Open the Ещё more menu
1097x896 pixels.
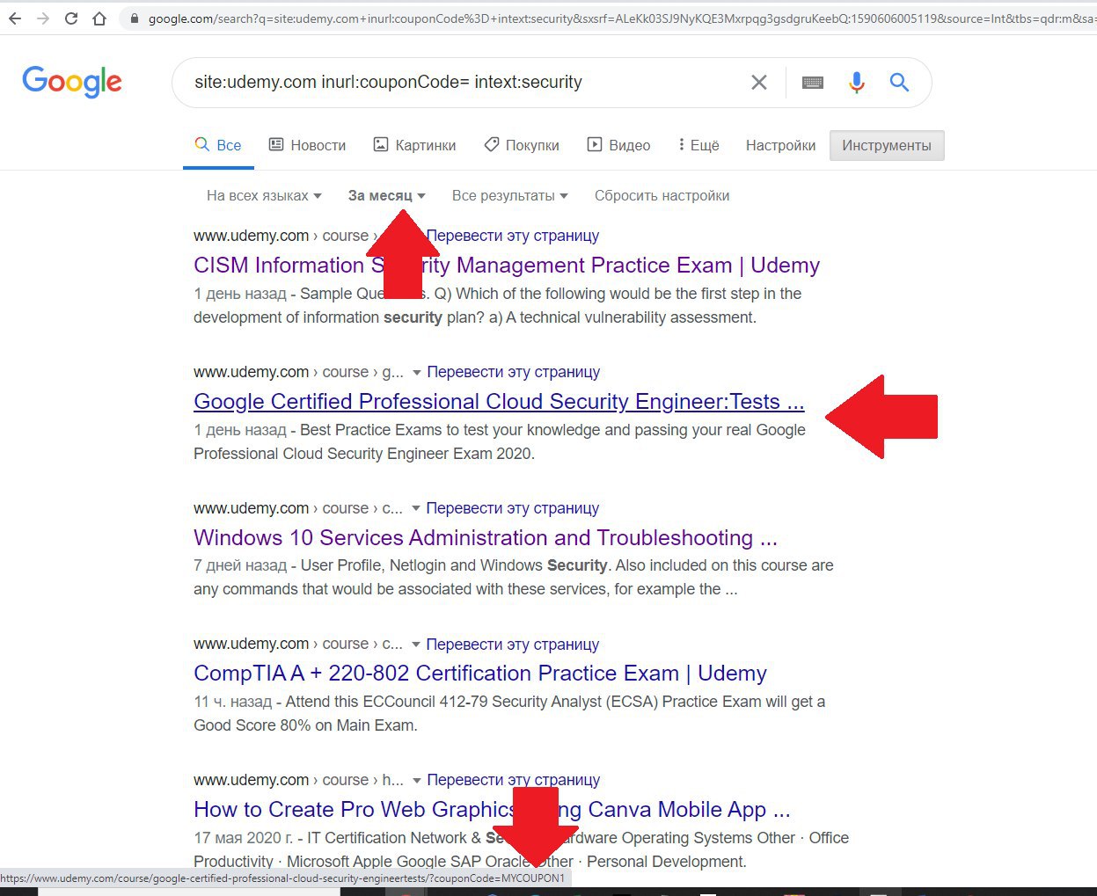pos(698,145)
